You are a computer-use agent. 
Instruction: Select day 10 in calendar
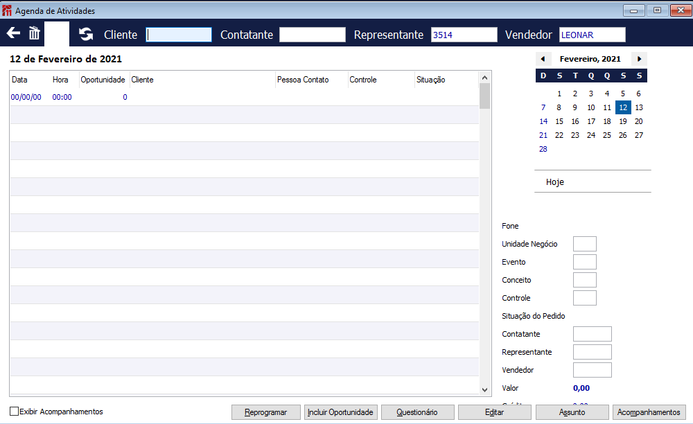pos(591,107)
